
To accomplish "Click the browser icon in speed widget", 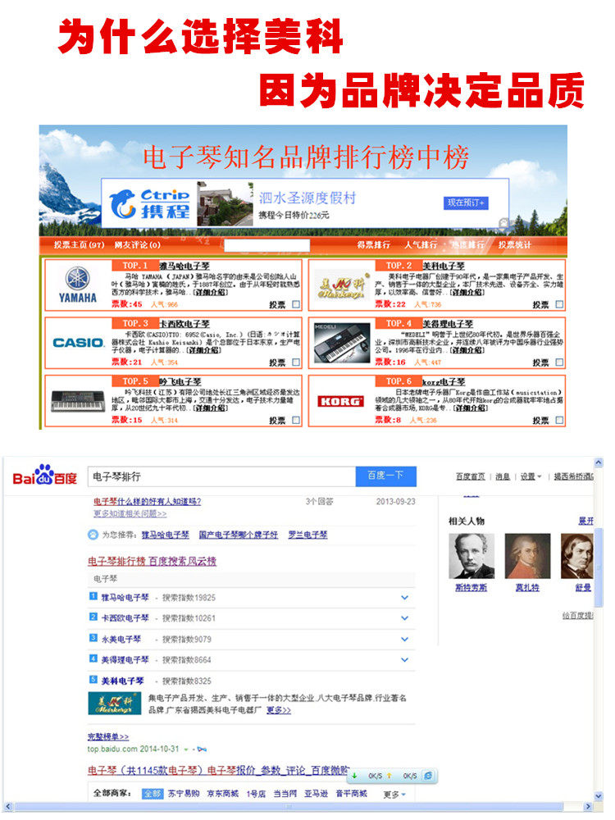I will 428,776.
